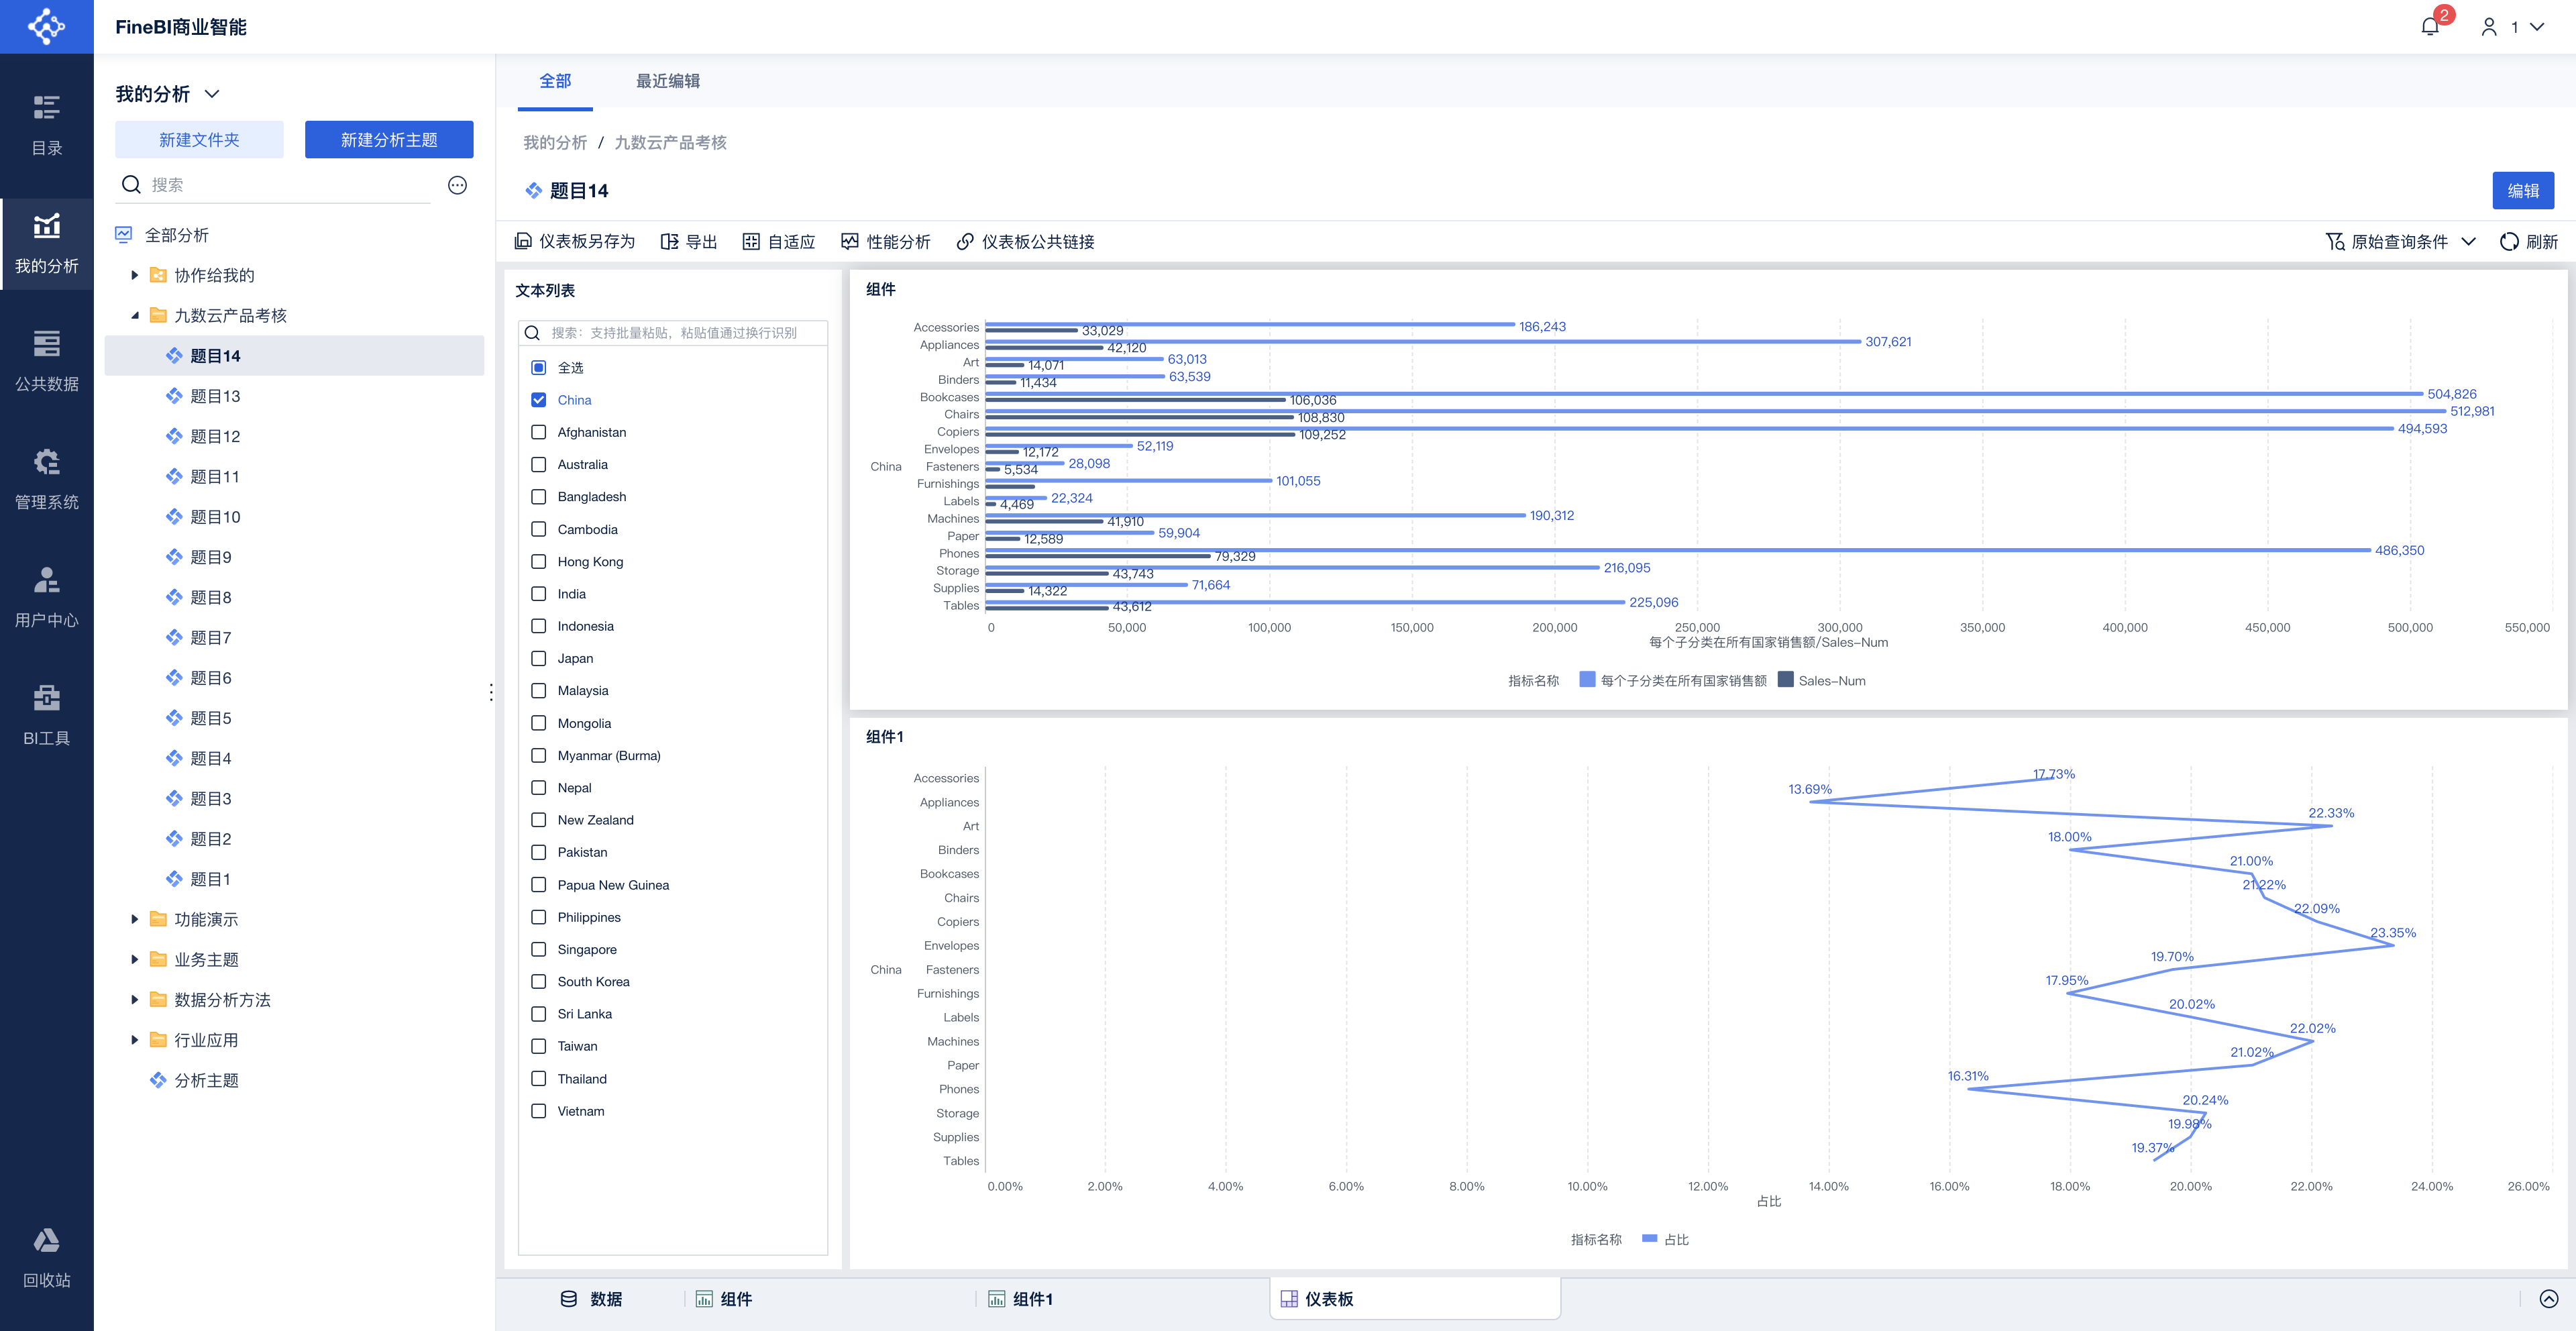Check the Japan checkbox
2576x1331 pixels.
(539, 658)
